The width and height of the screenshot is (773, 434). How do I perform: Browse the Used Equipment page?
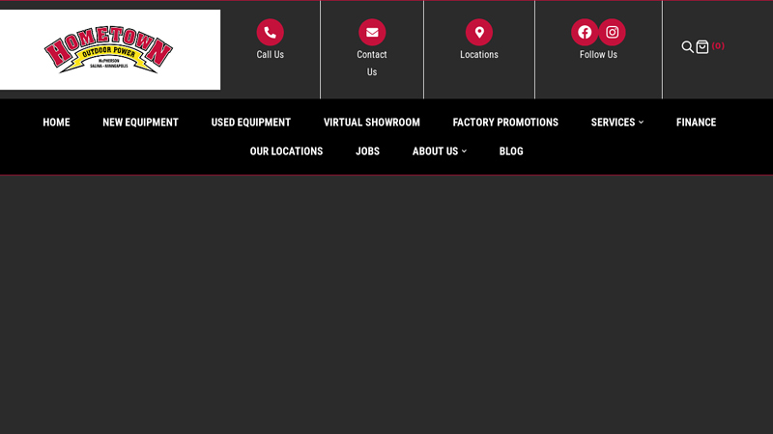click(250, 122)
